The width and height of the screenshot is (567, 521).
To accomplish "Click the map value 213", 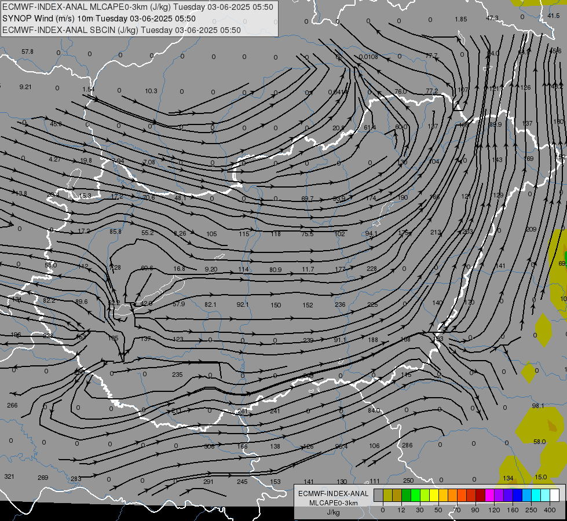I will click(436, 232).
